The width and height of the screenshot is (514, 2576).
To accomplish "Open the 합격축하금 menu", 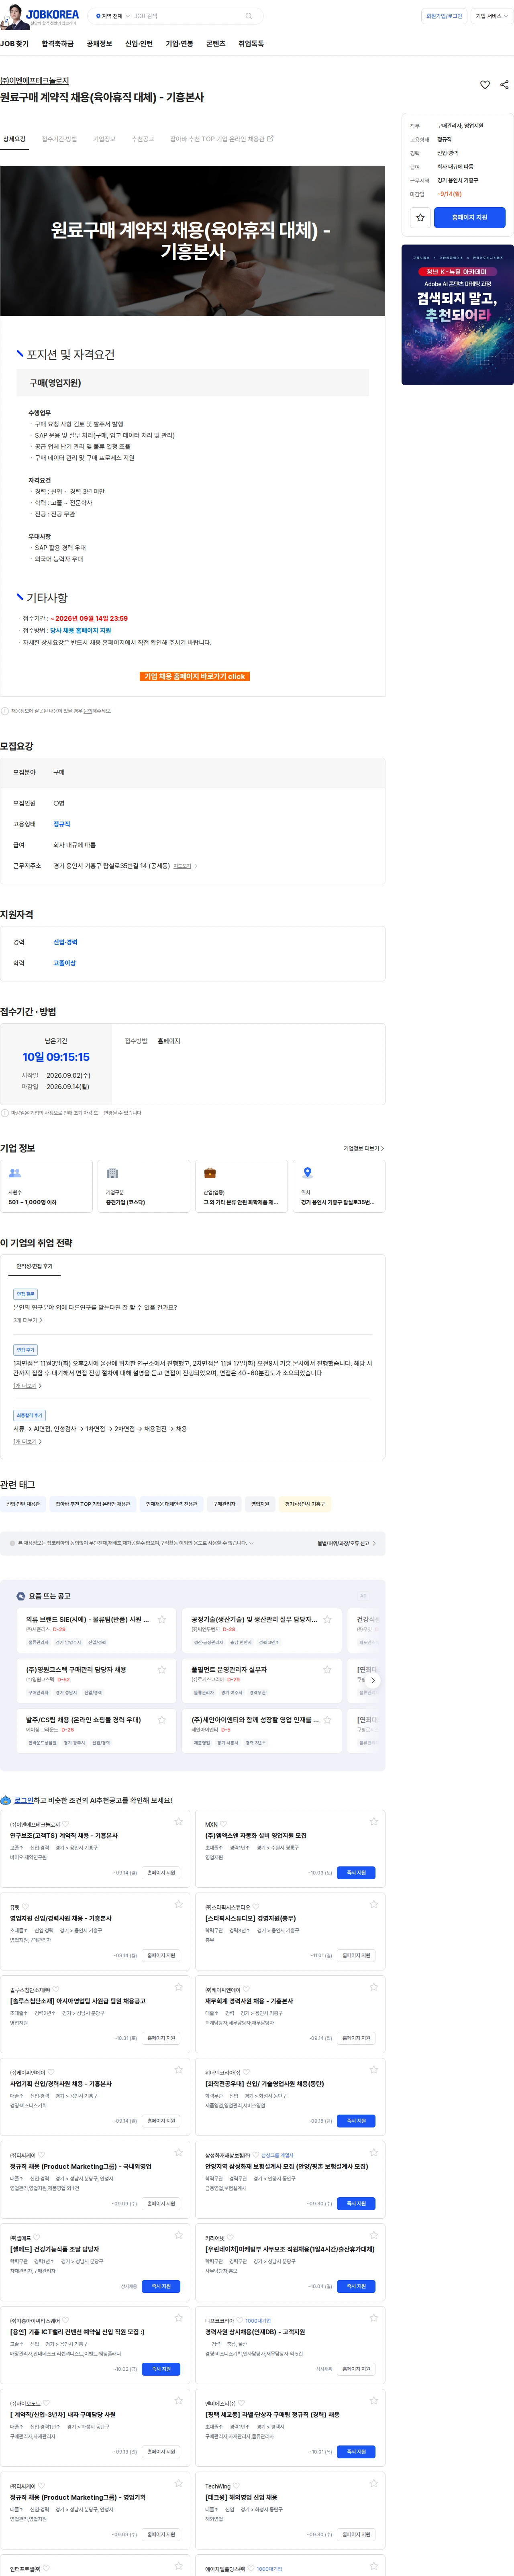I will [x=58, y=44].
